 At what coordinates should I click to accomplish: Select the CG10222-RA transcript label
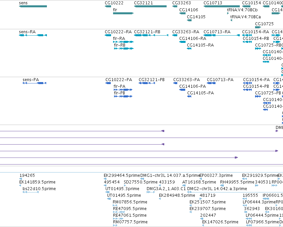coord(118,32)
